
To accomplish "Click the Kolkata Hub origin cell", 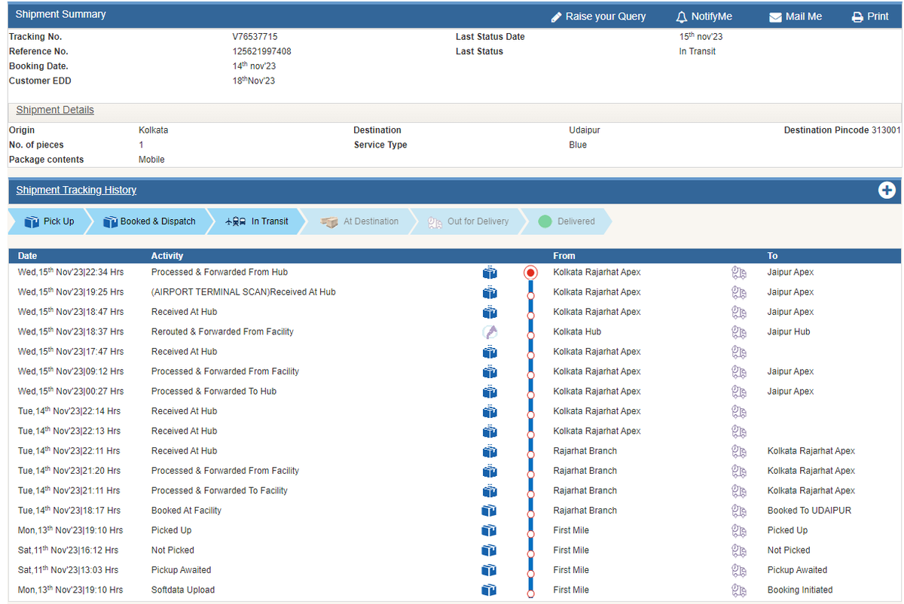I will [577, 331].
